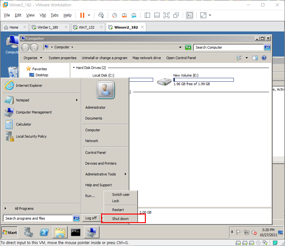Expand Notepad recent files arrow

point(77,100)
